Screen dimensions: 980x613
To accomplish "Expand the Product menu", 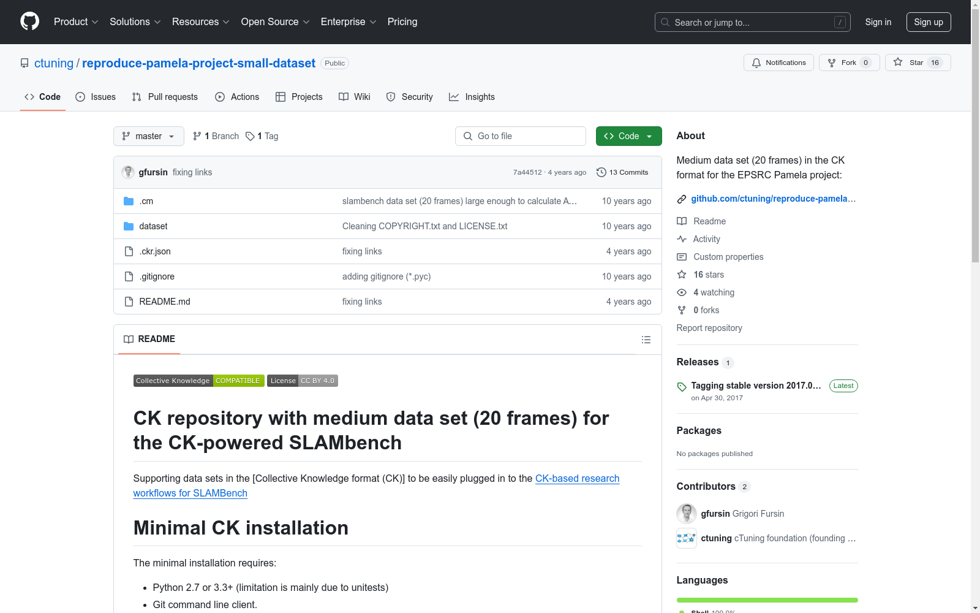I will pos(76,22).
